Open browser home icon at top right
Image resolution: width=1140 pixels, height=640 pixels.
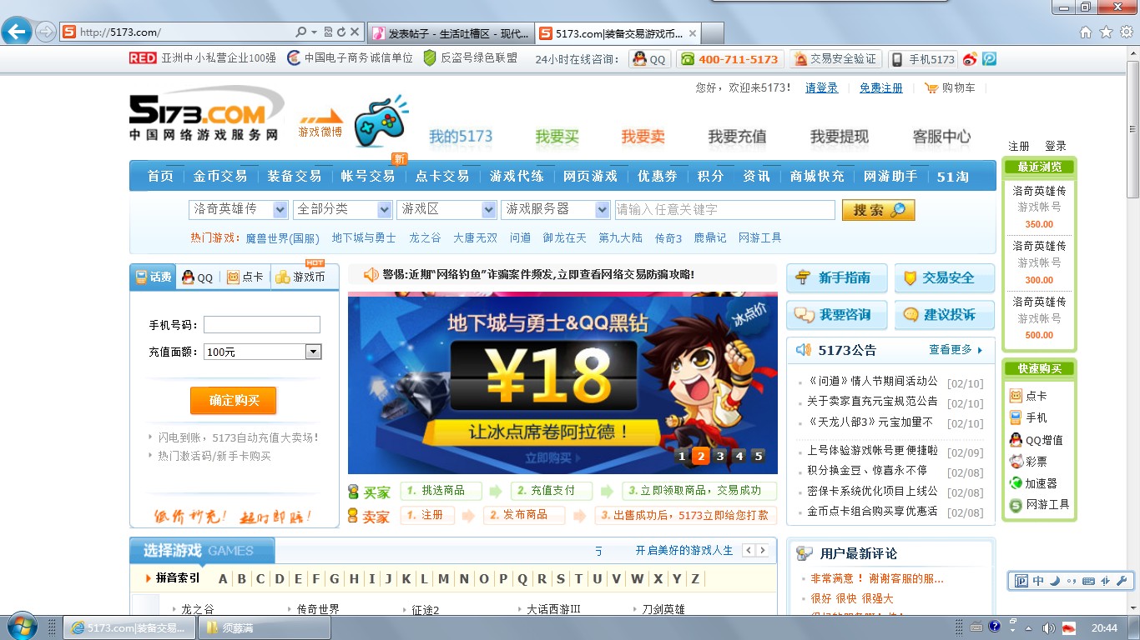pyautogui.click(x=1086, y=32)
